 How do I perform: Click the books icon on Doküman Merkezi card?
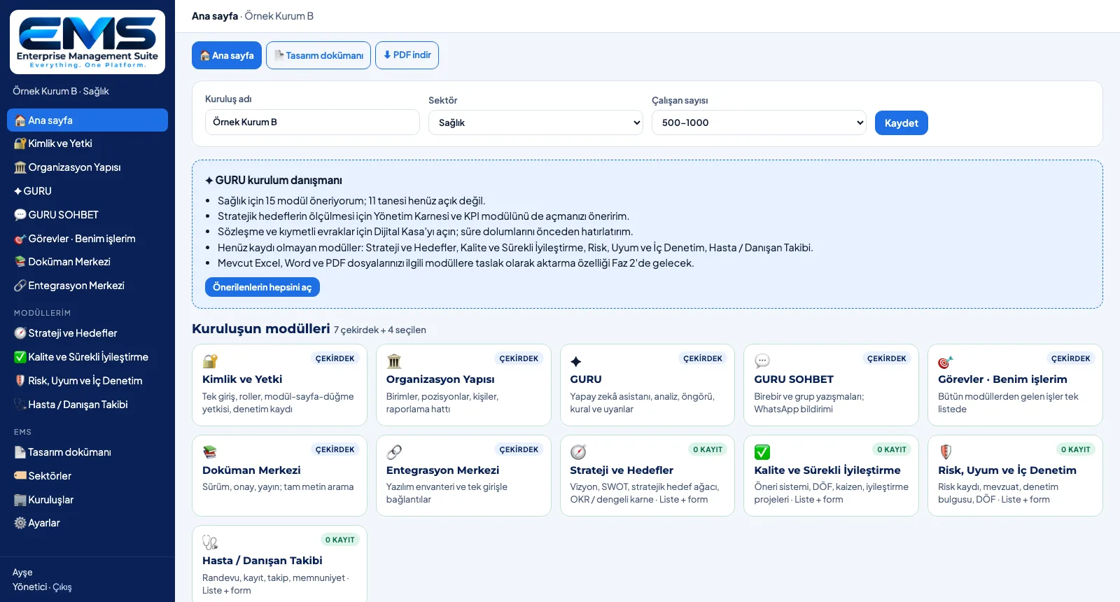pyautogui.click(x=210, y=452)
